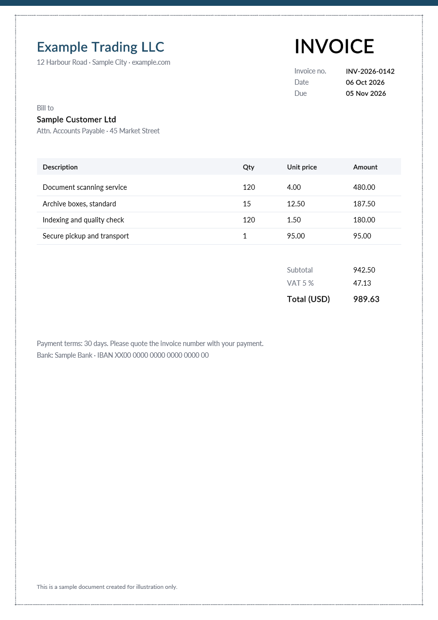Image resolution: width=438 pixels, height=620 pixels.
Task: Click the 'Total (USD)' label
Action: (x=309, y=299)
